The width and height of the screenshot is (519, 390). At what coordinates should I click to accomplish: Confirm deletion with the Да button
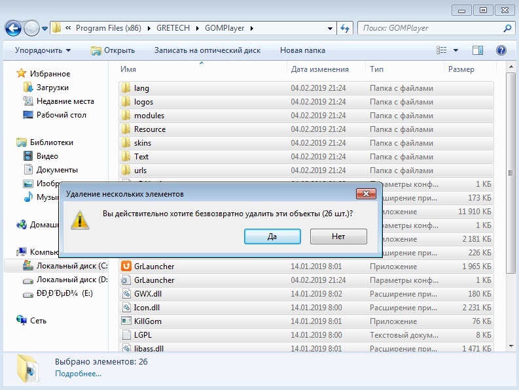[x=272, y=236]
